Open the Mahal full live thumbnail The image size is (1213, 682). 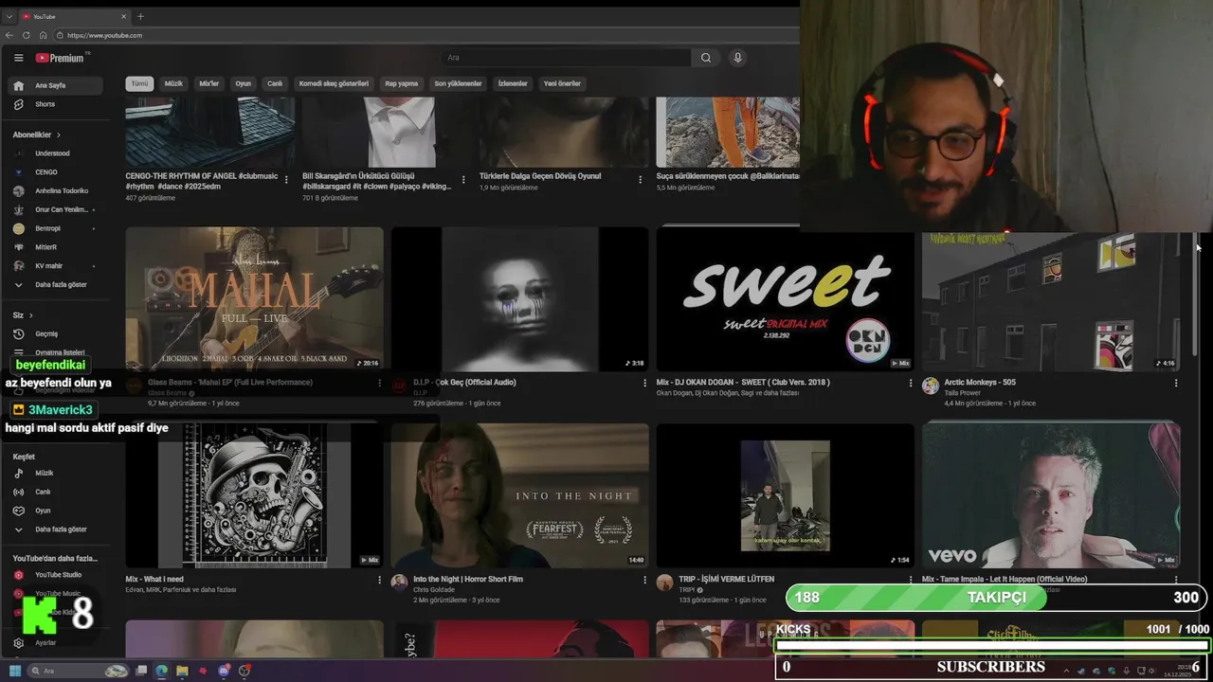tap(255, 299)
